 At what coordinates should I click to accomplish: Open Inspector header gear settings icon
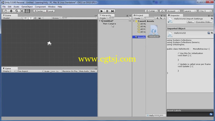212,19
